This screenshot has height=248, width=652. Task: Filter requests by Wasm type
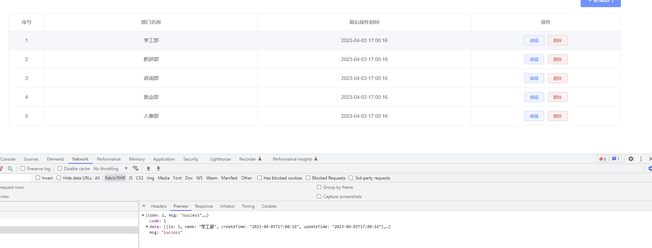[212, 178]
